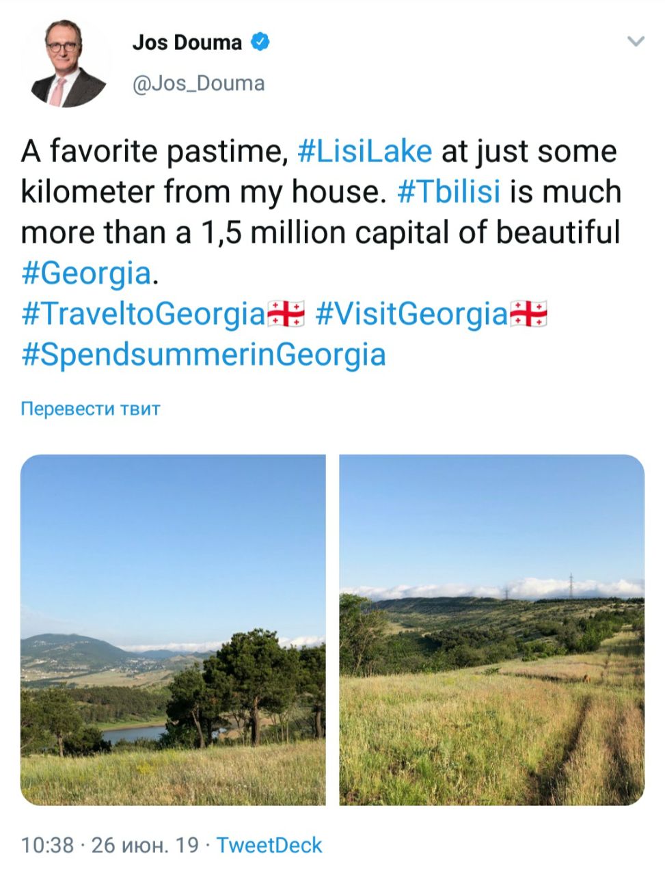Click the Georgian flag after #VisitGeorgia
Viewport: 665px width, 875px height.
point(528,314)
